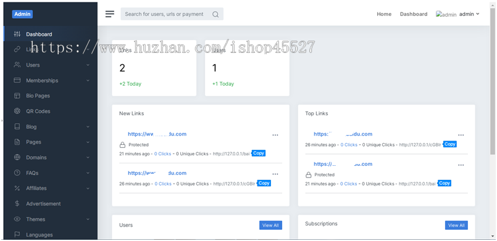Image resolution: width=497 pixels, height=241 pixels.
Task: Expand the Domains submenu chevron
Action: [88, 157]
